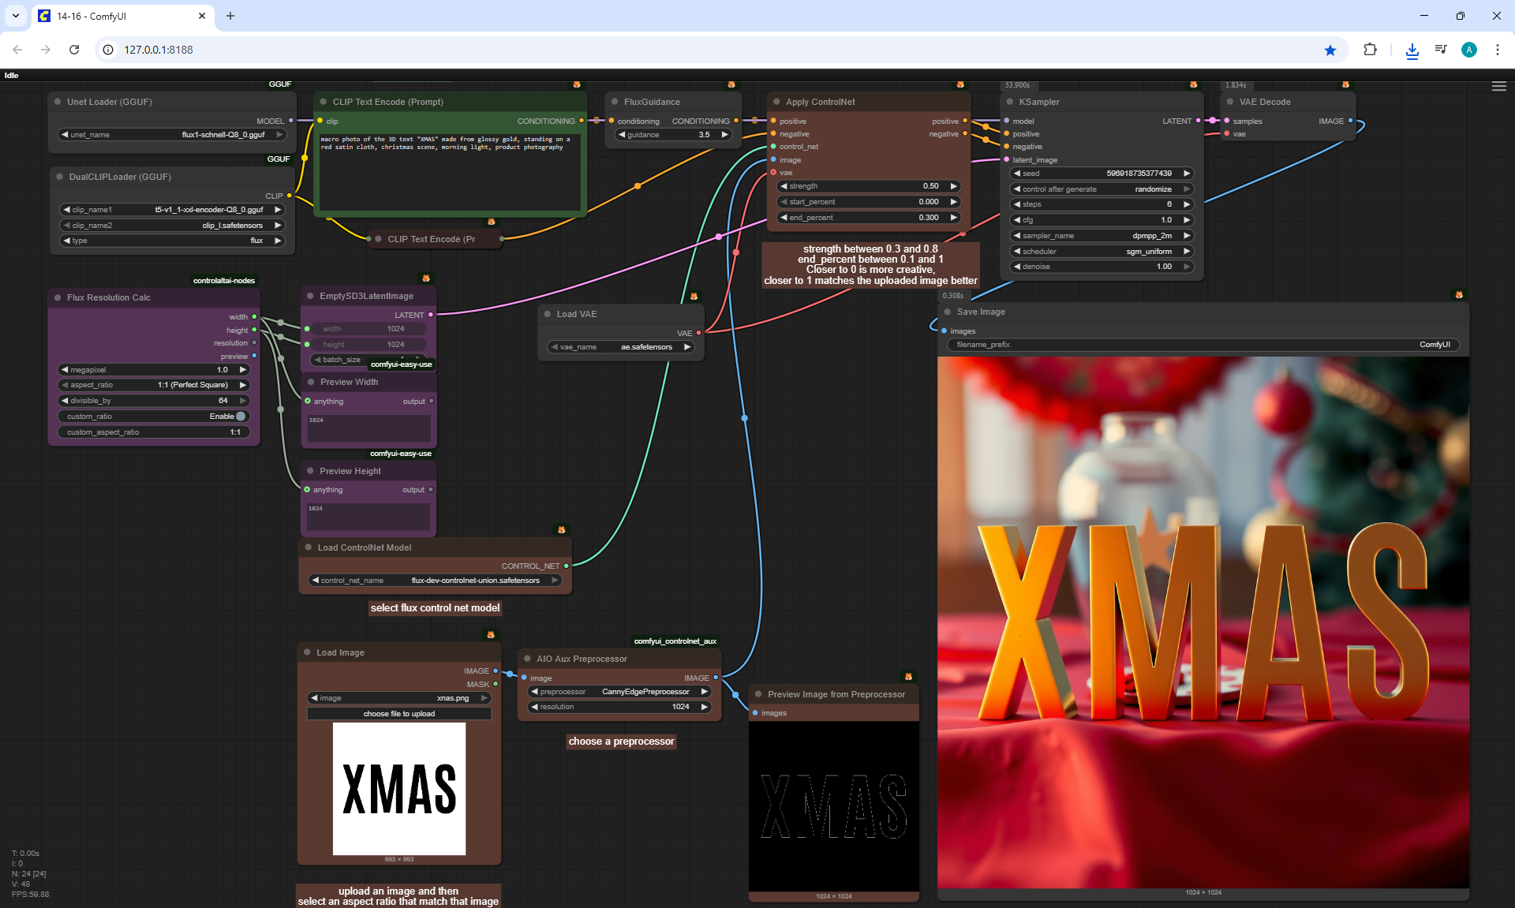Collapse the Apply ControlNet node dot

776,102
